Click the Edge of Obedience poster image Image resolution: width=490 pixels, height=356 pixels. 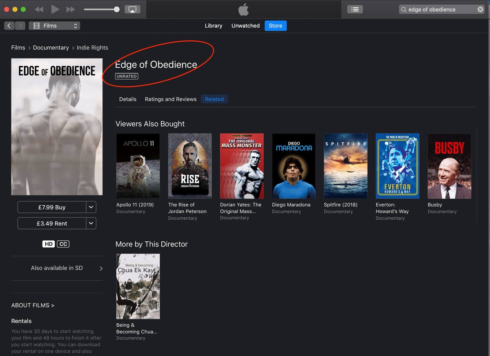click(57, 127)
